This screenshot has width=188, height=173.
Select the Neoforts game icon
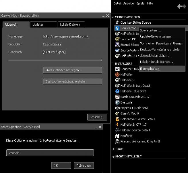pos(117,136)
